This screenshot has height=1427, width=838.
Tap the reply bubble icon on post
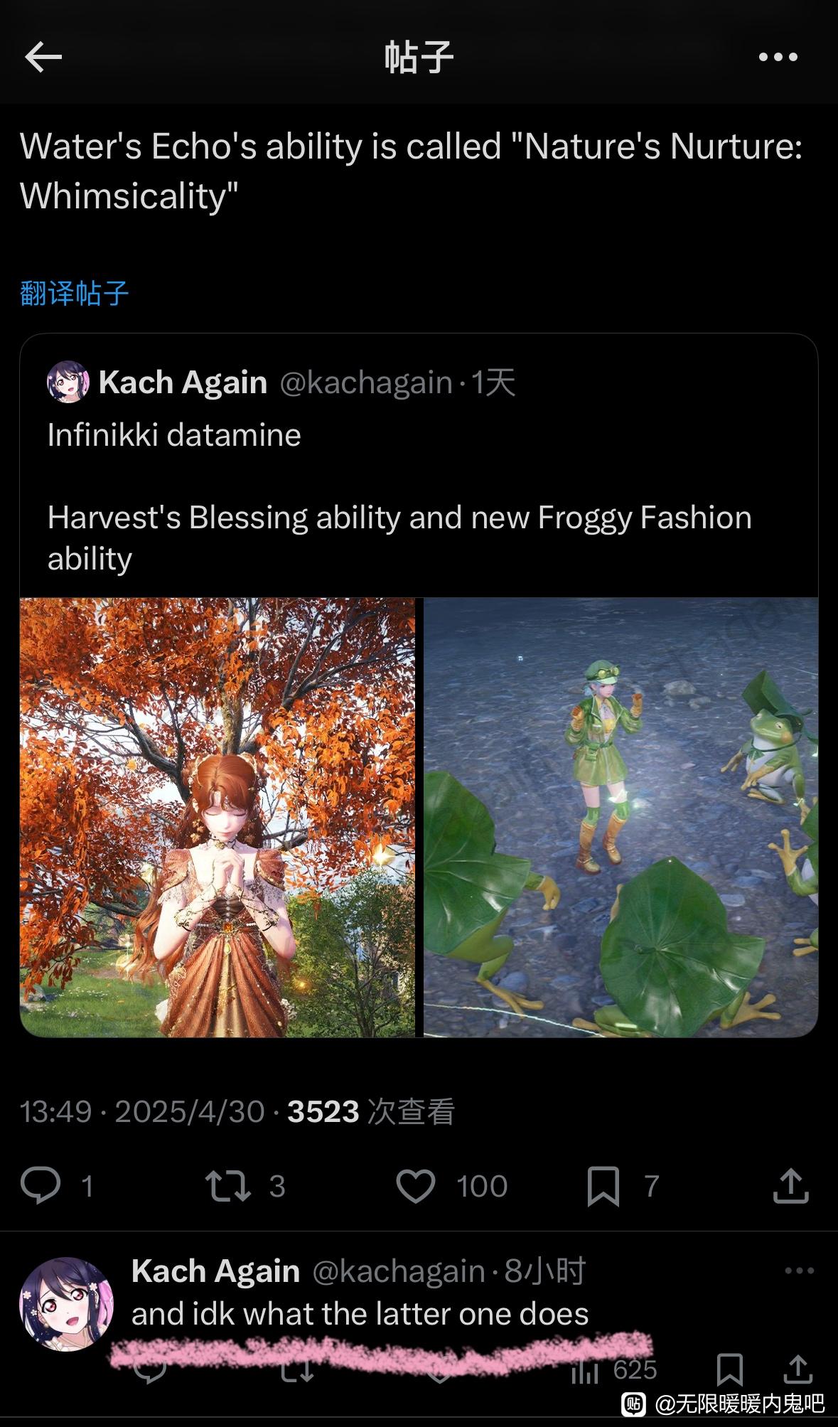pyautogui.click(x=41, y=1185)
